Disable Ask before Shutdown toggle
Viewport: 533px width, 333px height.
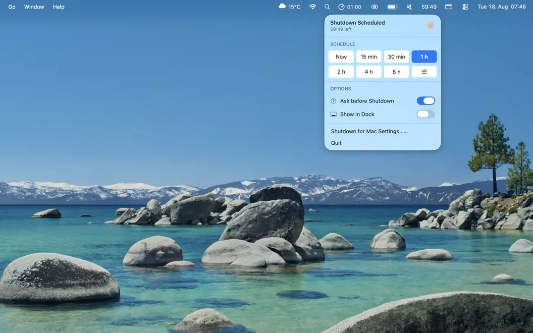[426, 101]
